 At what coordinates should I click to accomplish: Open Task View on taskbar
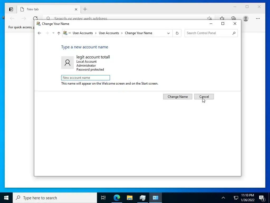[103, 198]
